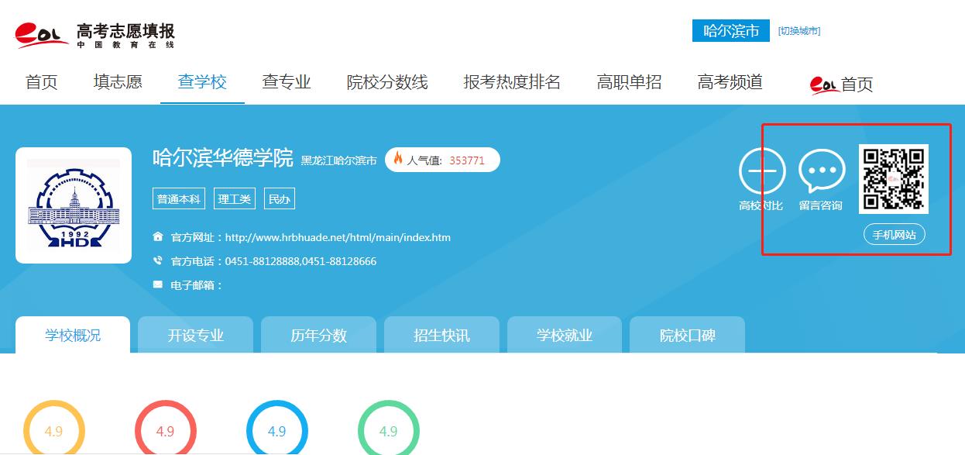Switch to the 学校概况 tab
965x455 pixels.
click(73, 335)
